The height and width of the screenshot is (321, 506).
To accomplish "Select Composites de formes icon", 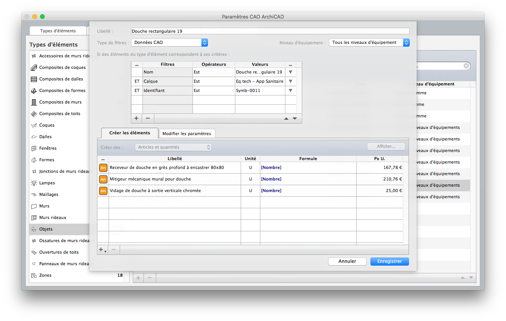I will pyautogui.click(x=34, y=90).
